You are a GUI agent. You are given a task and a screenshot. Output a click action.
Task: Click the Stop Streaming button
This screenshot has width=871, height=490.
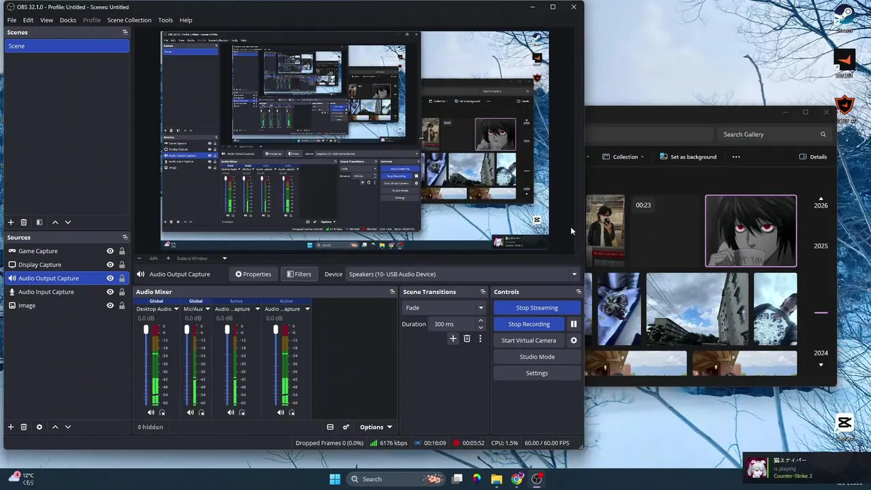click(537, 308)
